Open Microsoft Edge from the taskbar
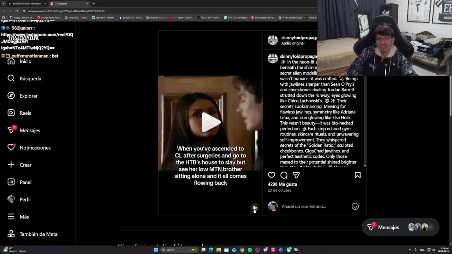 [211, 250]
